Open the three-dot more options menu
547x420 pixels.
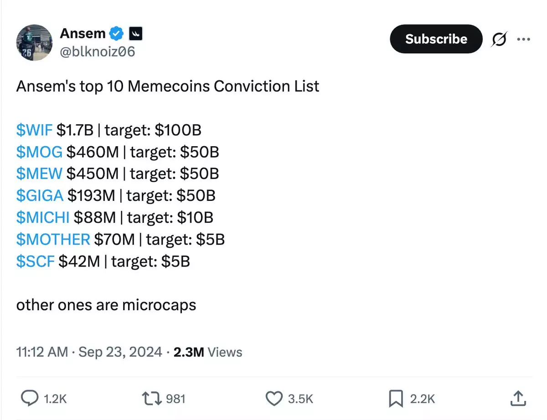tap(523, 40)
